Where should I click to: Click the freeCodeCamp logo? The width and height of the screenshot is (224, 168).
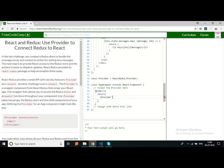tap(16, 35)
